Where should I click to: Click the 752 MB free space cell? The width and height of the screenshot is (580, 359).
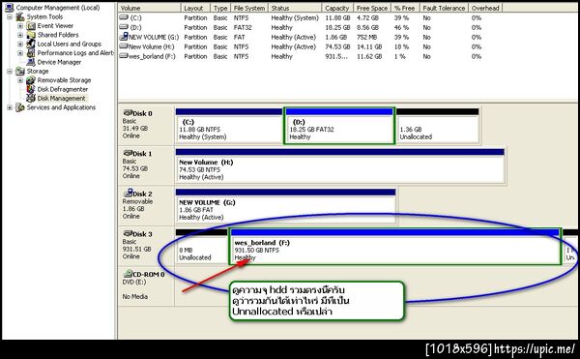(x=367, y=37)
